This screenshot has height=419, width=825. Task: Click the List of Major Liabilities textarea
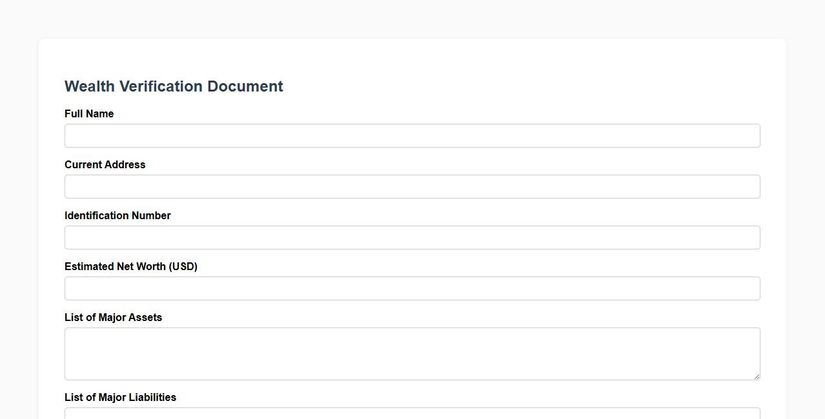412,413
